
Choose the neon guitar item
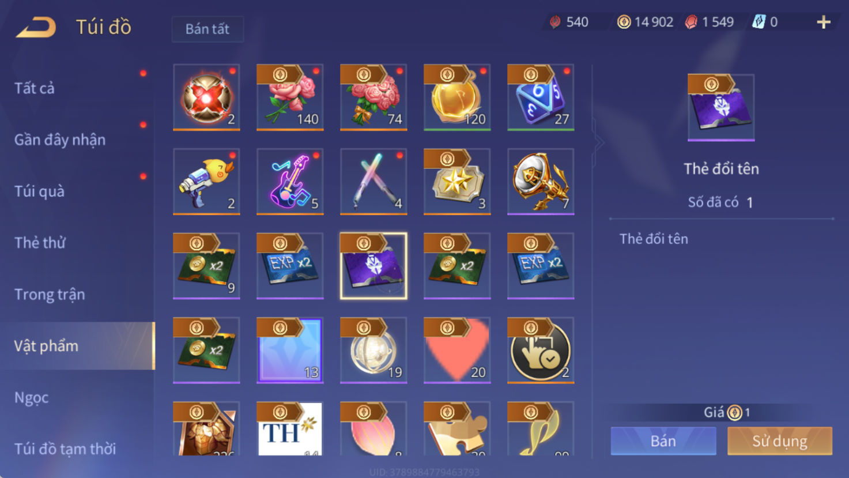click(290, 182)
